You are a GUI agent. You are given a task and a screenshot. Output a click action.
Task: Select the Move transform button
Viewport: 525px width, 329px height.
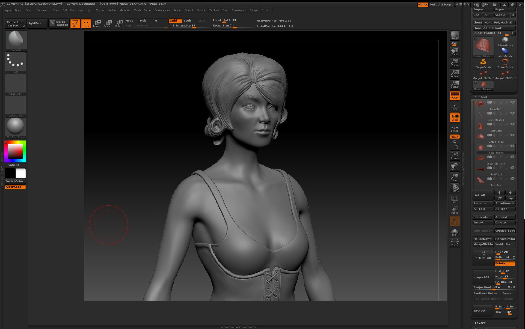tap(97, 23)
